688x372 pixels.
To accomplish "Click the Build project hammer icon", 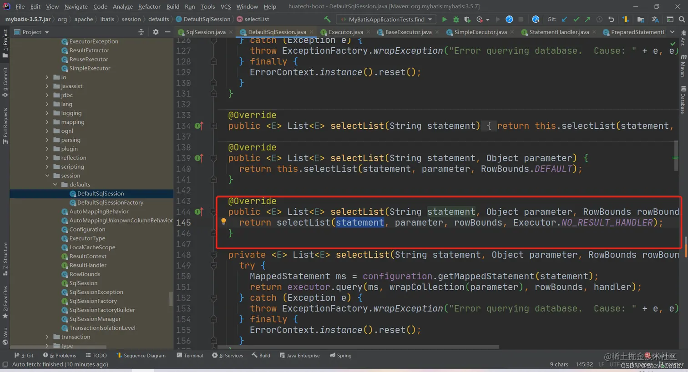I will point(327,19).
